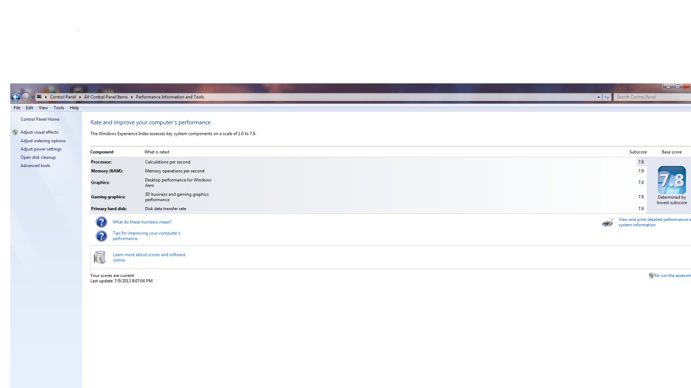This screenshot has width=691, height=388.
Task: Open the View menu
Action: click(43, 108)
